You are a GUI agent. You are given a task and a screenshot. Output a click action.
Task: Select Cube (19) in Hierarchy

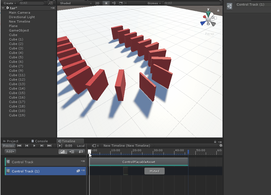(17, 115)
